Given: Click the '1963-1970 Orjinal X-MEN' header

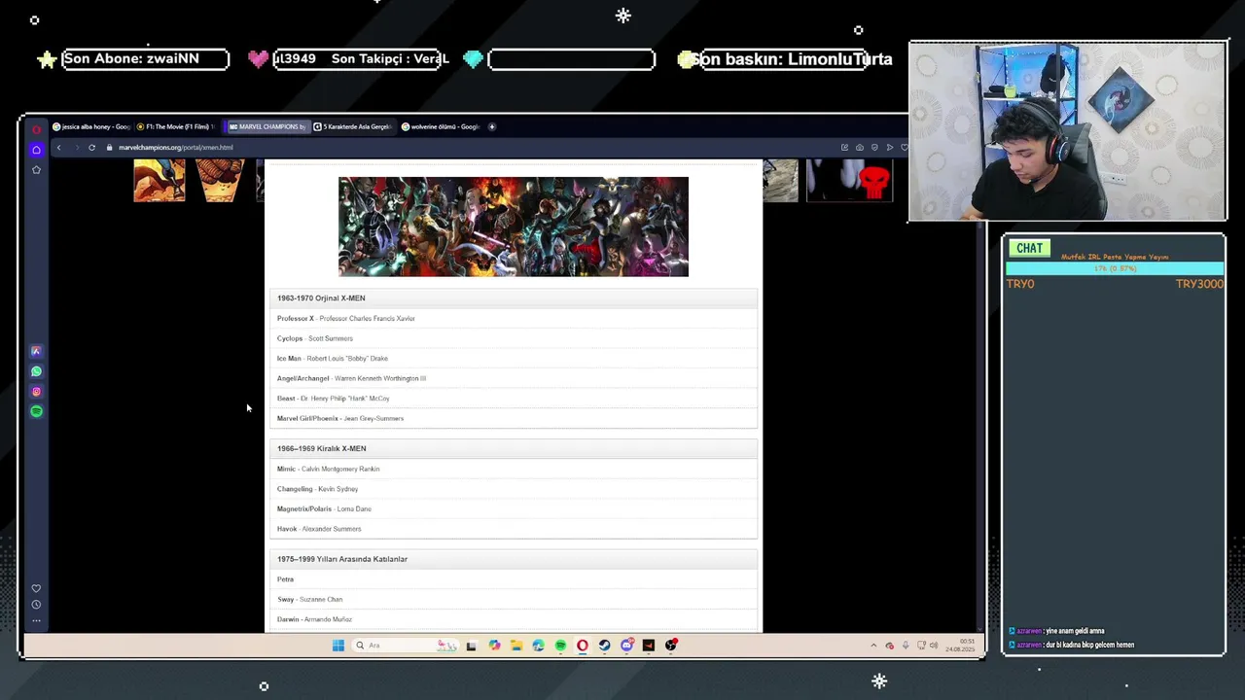Looking at the screenshot, I should pyautogui.click(x=514, y=298).
